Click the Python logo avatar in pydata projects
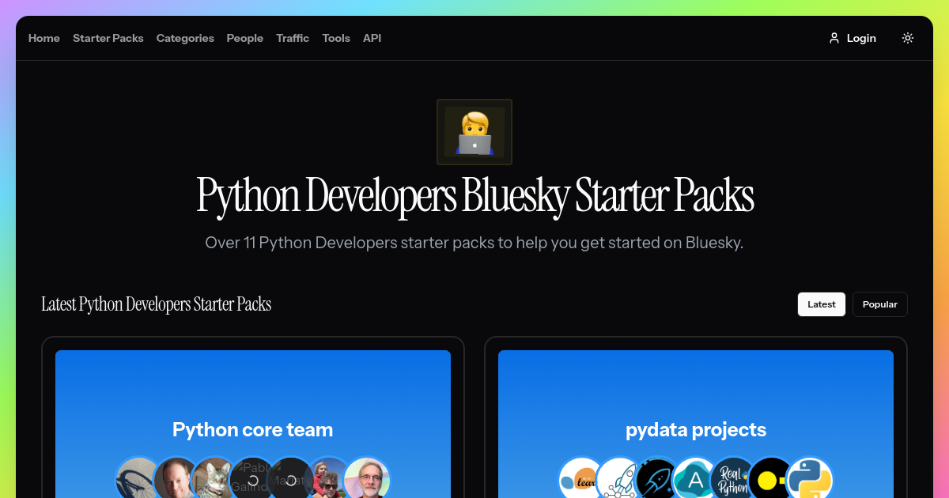Viewport: 949px width, 498px height. [x=809, y=478]
